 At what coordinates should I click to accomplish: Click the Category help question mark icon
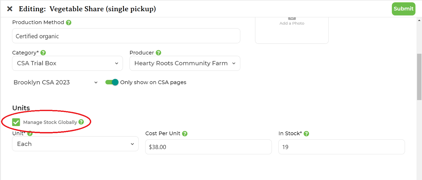pos(43,53)
